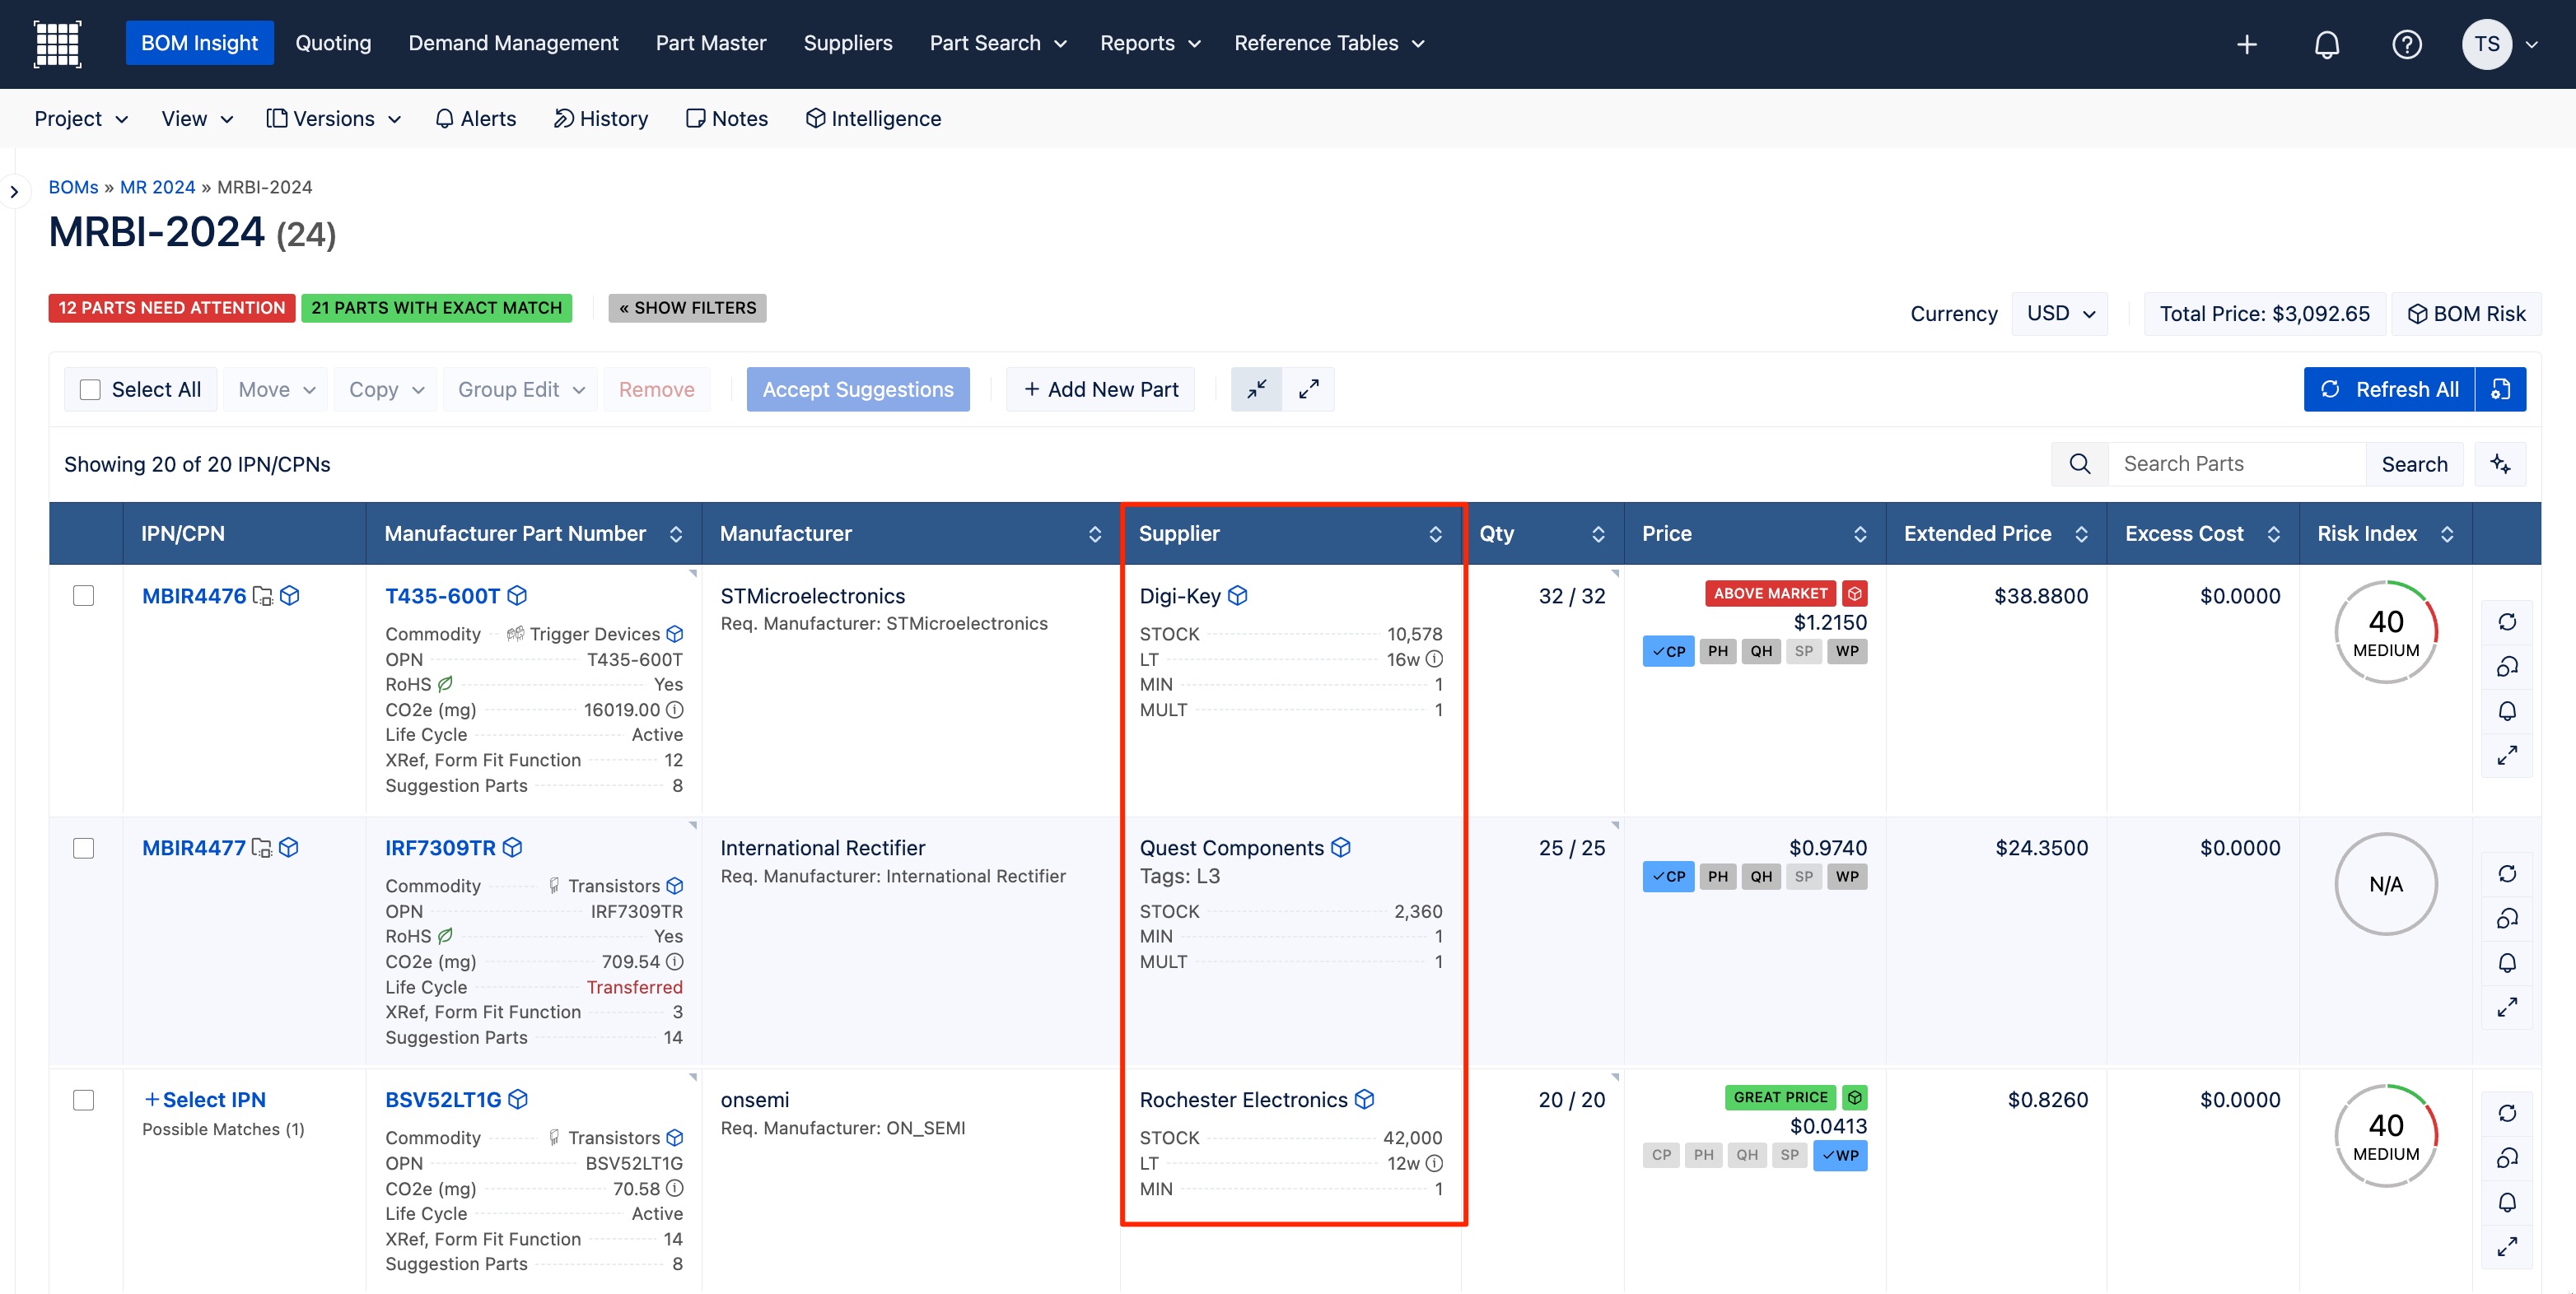Click the Refresh All button
The height and width of the screenshot is (1294, 2576).
pyautogui.click(x=2389, y=389)
